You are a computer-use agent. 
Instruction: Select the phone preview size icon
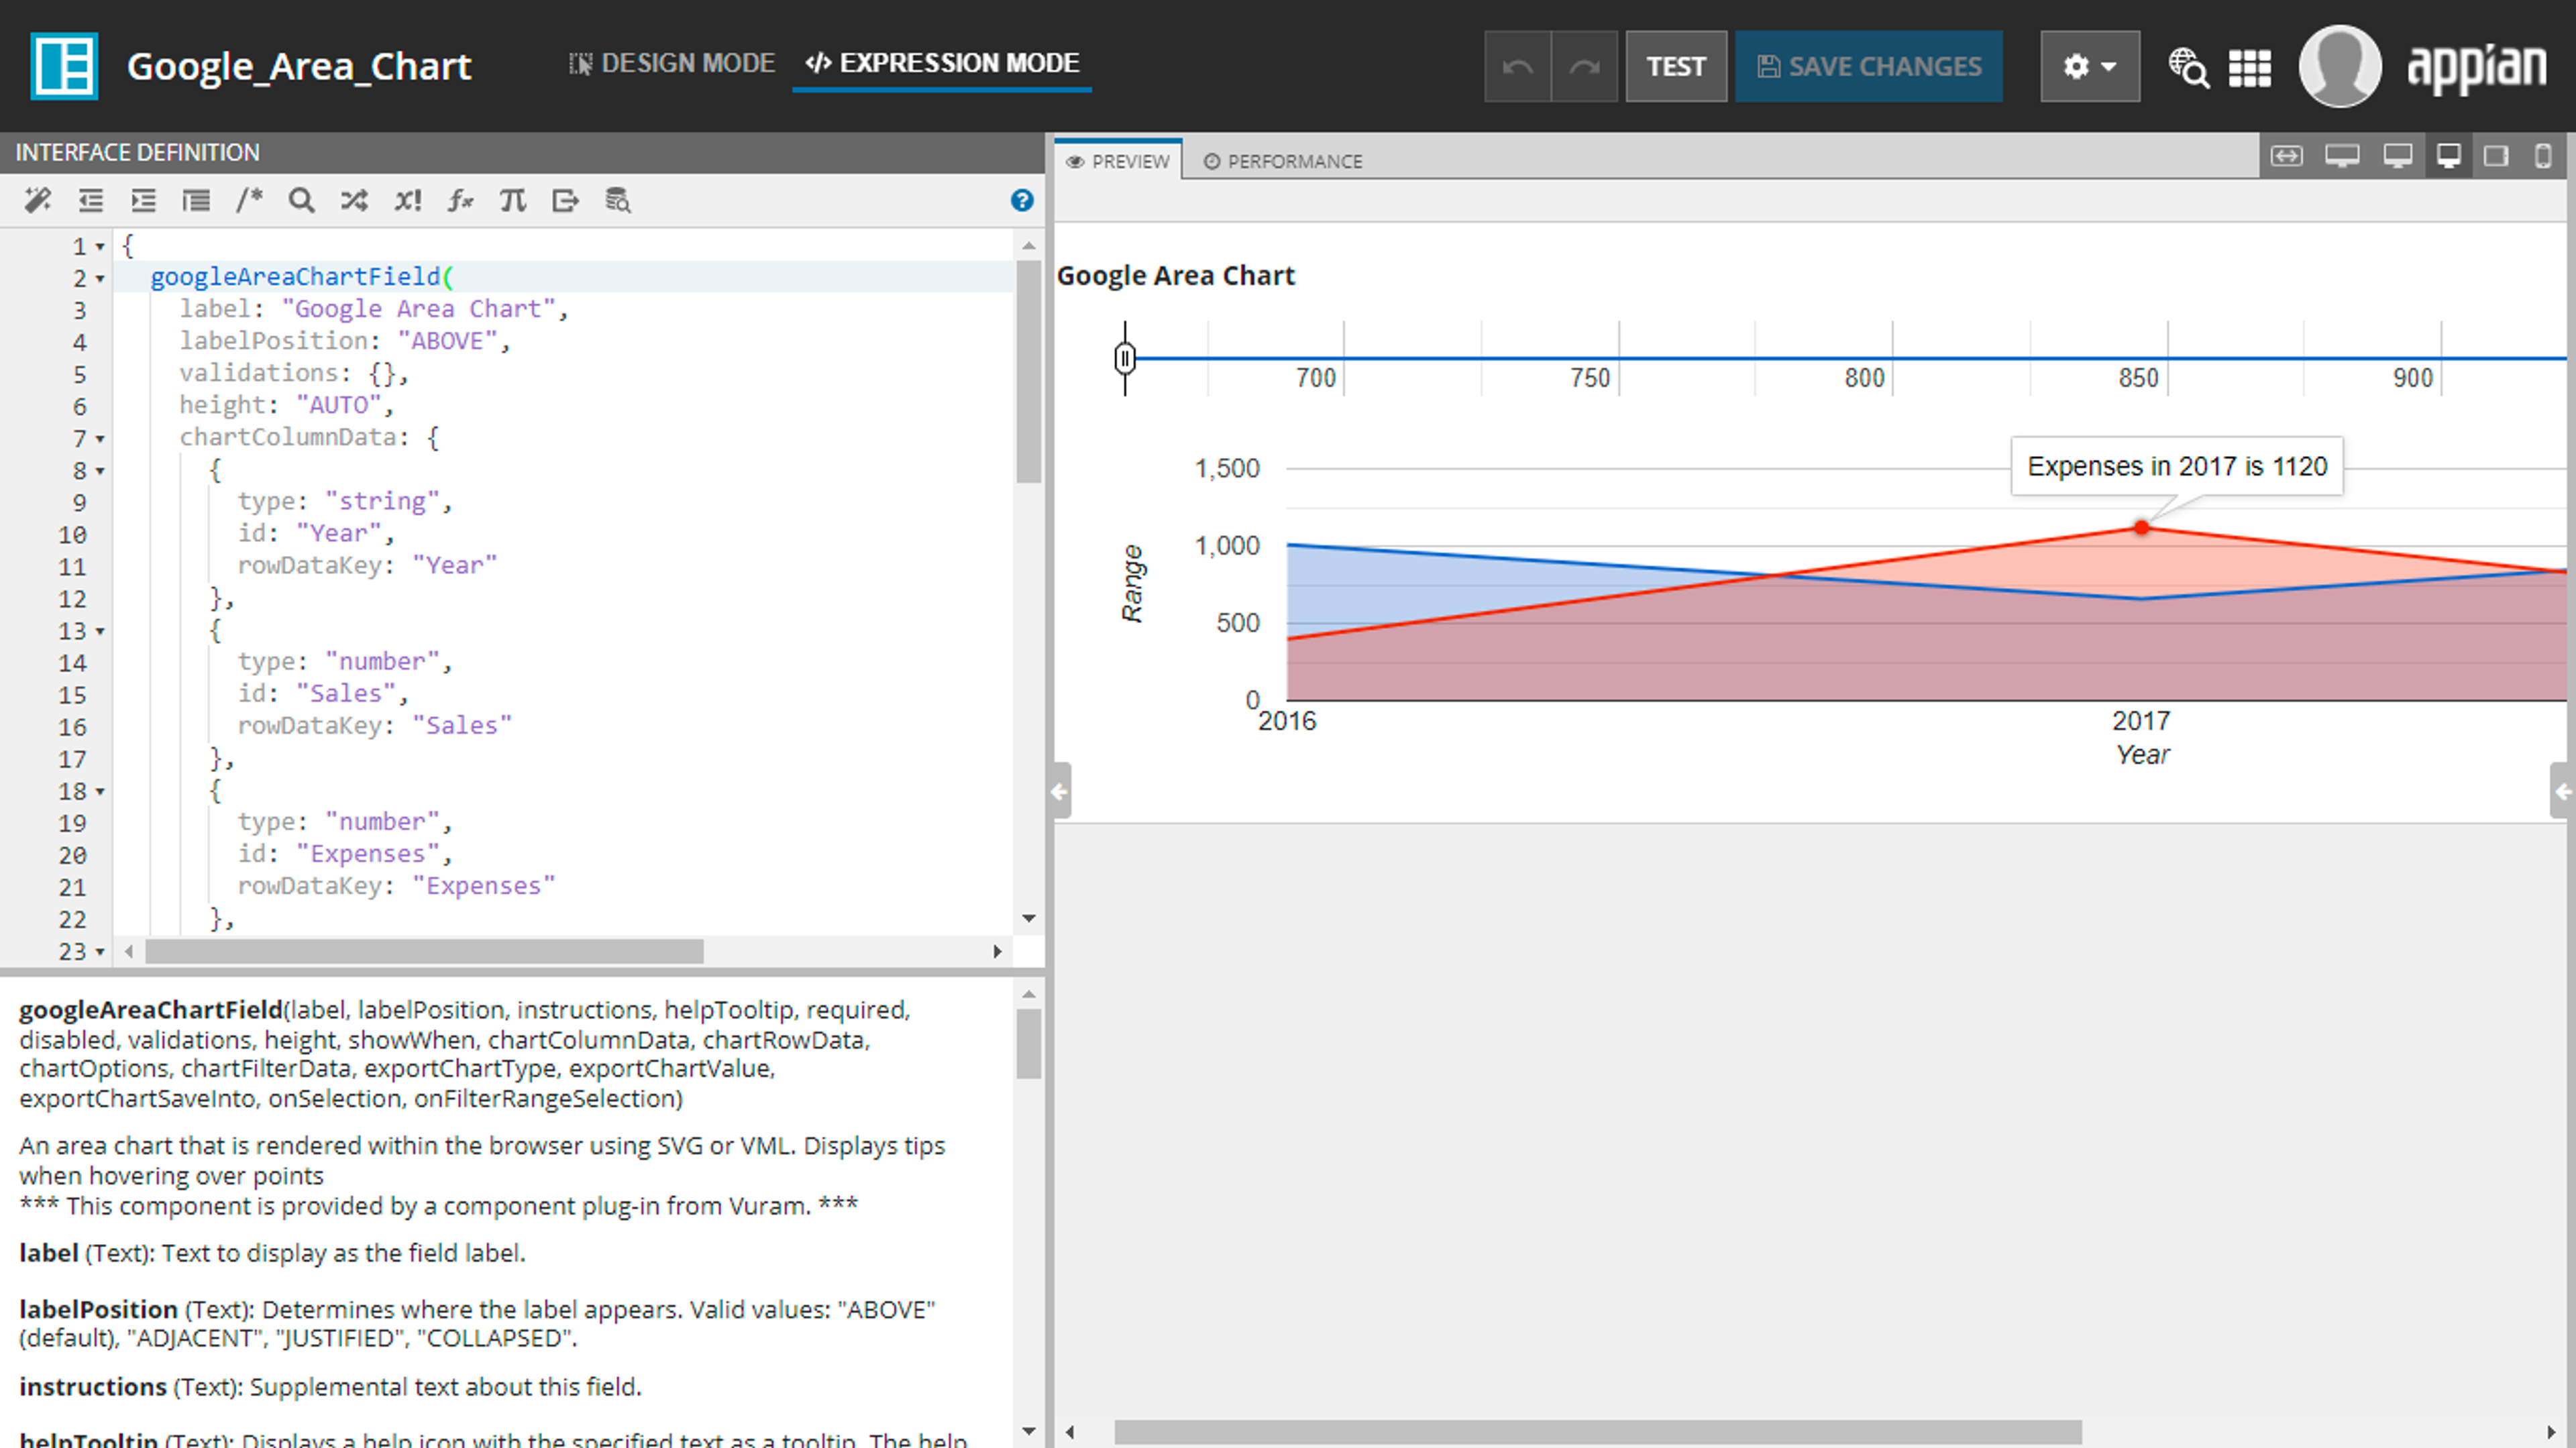point(2543,156)
